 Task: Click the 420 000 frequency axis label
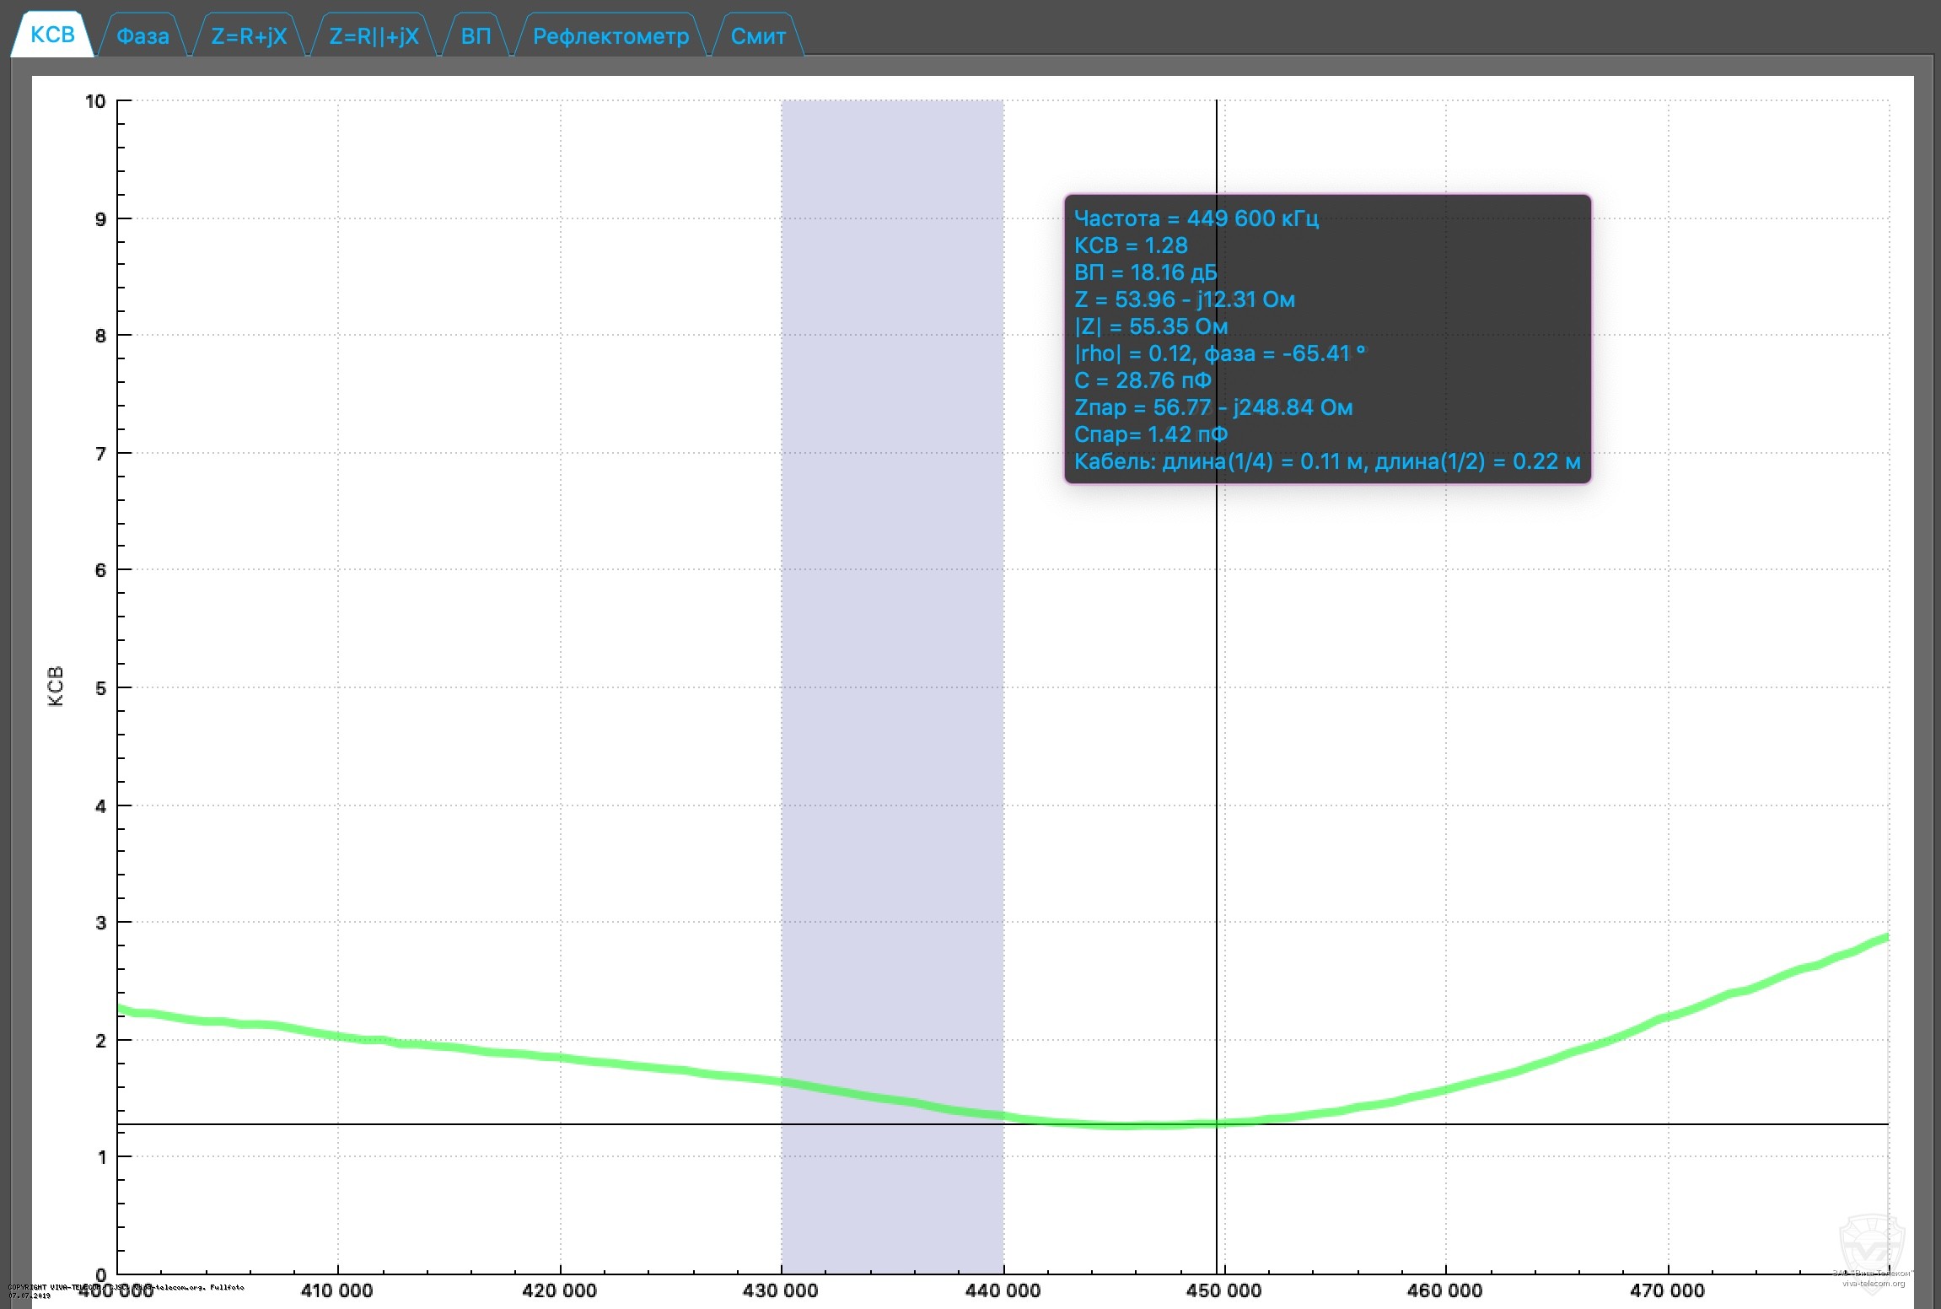(x=559, y=1290)
